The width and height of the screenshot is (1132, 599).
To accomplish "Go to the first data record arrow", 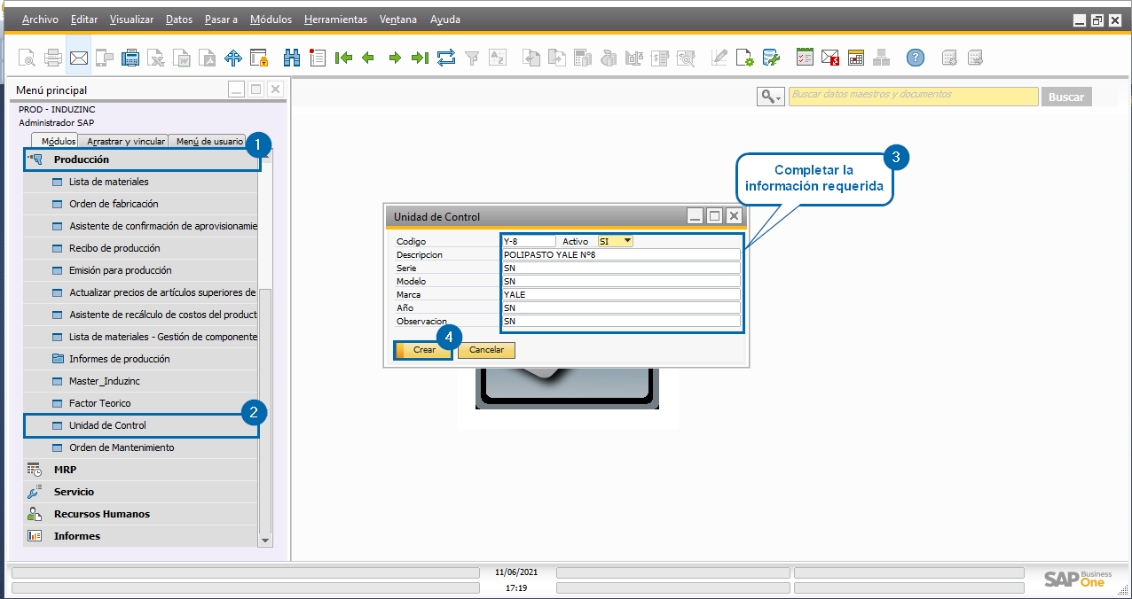I will pyautogui.click(x=343, y=58).
